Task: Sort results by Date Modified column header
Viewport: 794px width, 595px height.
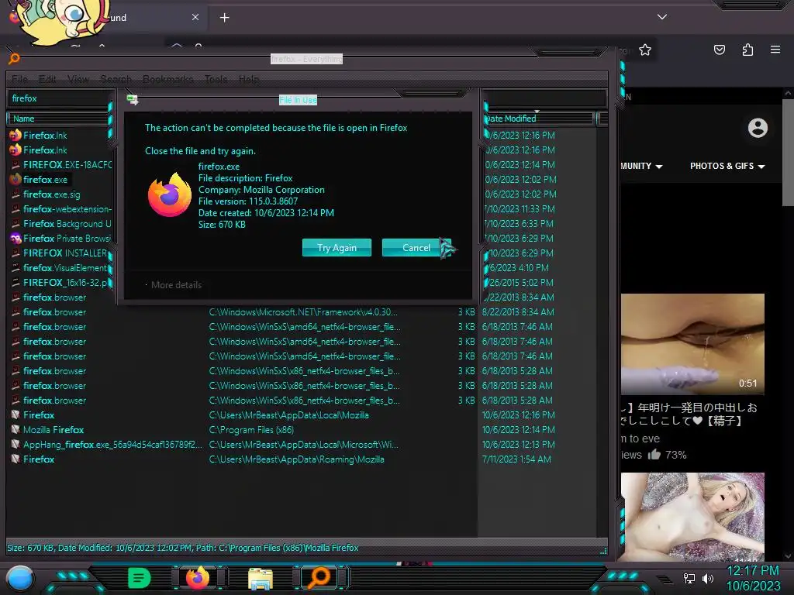Action: coord(538,119)
